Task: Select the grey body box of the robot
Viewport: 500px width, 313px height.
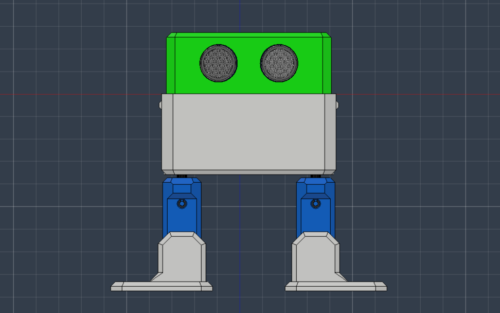Action: tap(249, 134)
